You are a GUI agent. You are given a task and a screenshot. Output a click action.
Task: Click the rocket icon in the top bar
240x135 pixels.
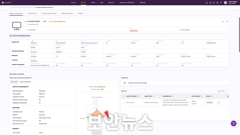coord(217,3)
